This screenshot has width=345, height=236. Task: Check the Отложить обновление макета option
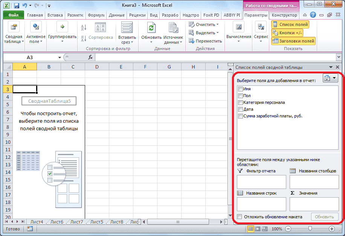click(240, 216)
